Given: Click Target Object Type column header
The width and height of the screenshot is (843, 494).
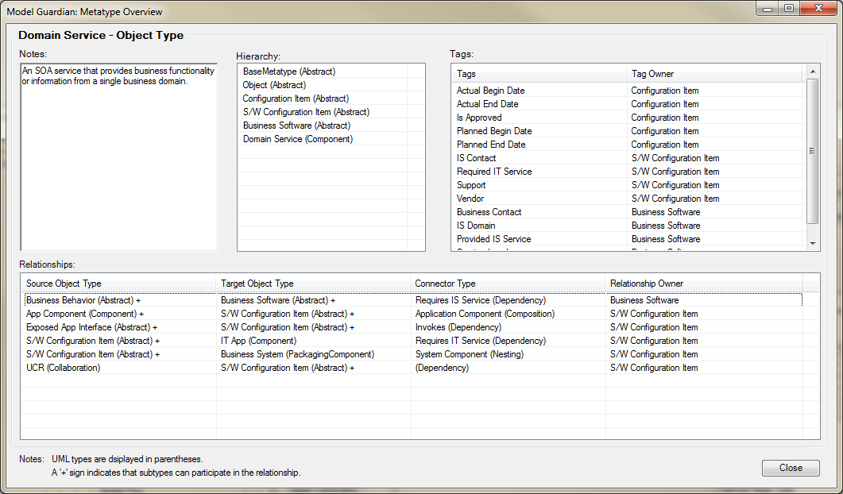Looking at the screenshot, I should [313, 284].
